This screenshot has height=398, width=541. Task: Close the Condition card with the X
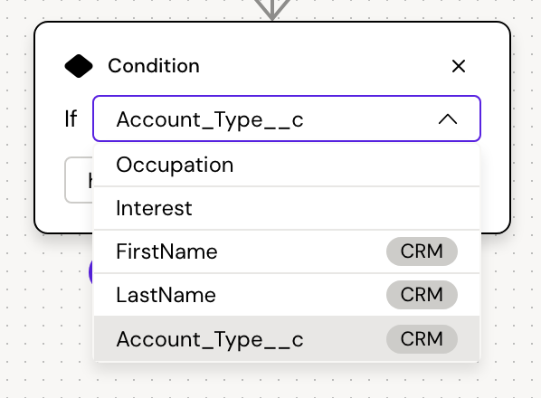458,66
